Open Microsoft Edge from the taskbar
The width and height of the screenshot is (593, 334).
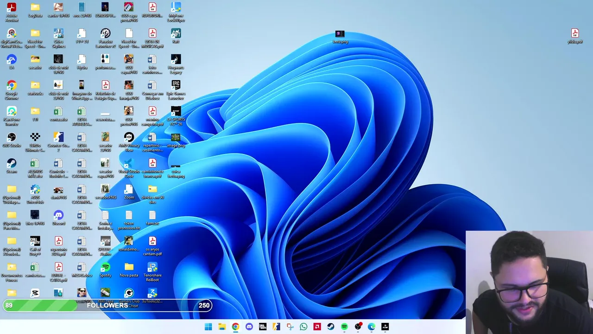coord(372,327)
